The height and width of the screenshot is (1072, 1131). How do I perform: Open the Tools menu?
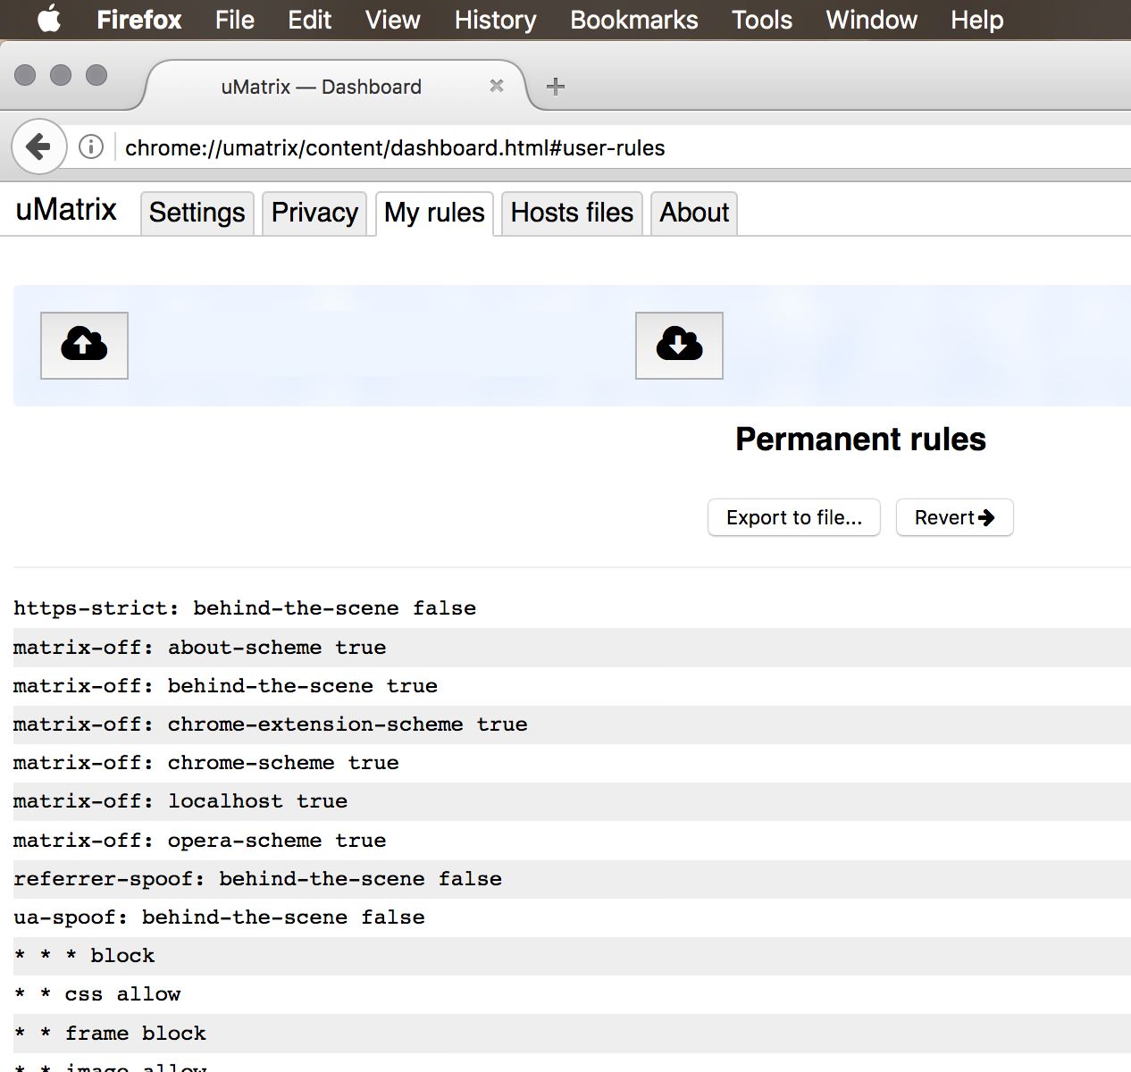(x=761, y=20)
